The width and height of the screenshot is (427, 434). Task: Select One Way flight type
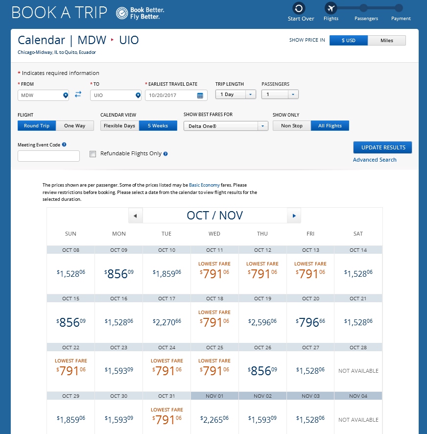75,126
